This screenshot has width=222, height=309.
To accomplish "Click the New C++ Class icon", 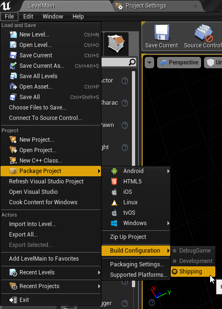I will tap(13, 161).
